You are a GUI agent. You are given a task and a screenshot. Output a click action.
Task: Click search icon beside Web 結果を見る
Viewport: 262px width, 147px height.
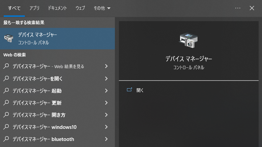click(6, 66)
